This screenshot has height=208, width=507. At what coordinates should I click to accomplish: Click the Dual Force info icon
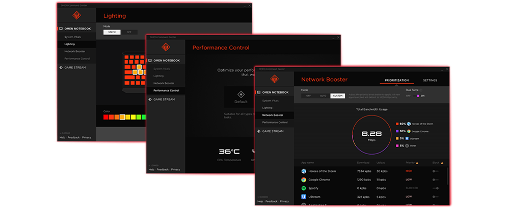tap(421, 91)
